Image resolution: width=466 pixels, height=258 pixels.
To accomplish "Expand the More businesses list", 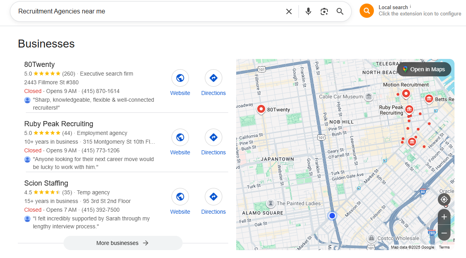I will (x=123, y=243).
